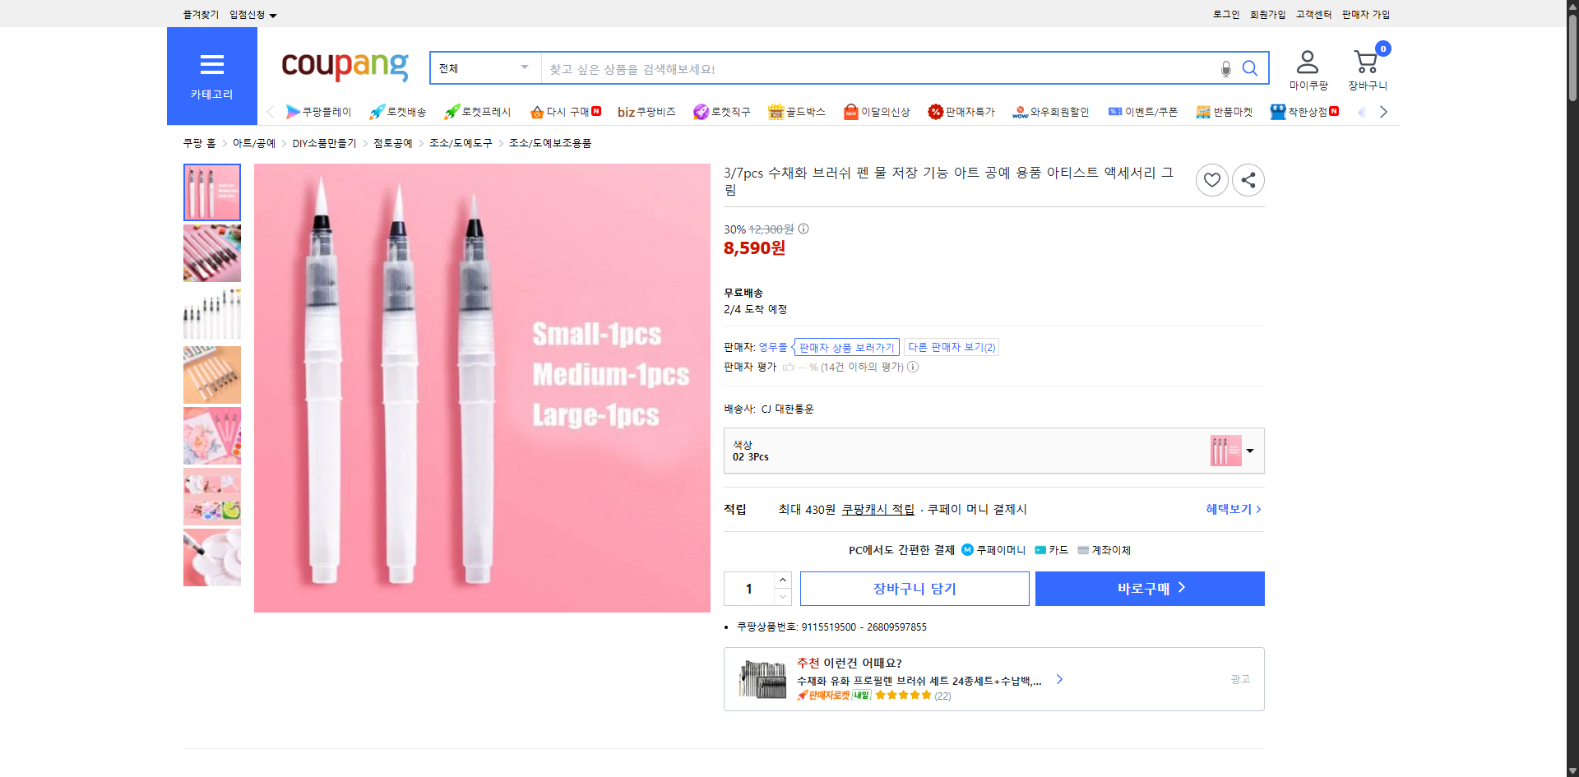Toggle the heart wishlist button
1579x777 pixels.
pos(1211,179)
